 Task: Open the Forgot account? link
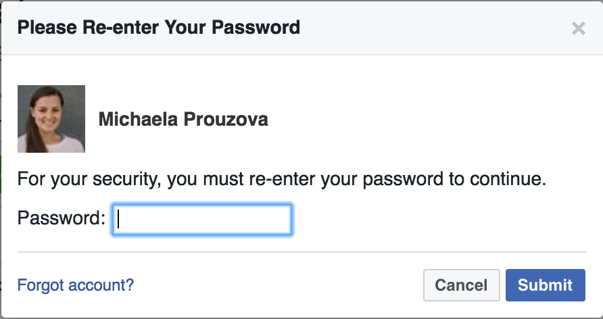[76, 285]
